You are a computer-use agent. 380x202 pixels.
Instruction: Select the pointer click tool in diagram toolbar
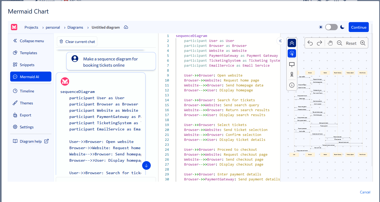click(x=292, y=53)
